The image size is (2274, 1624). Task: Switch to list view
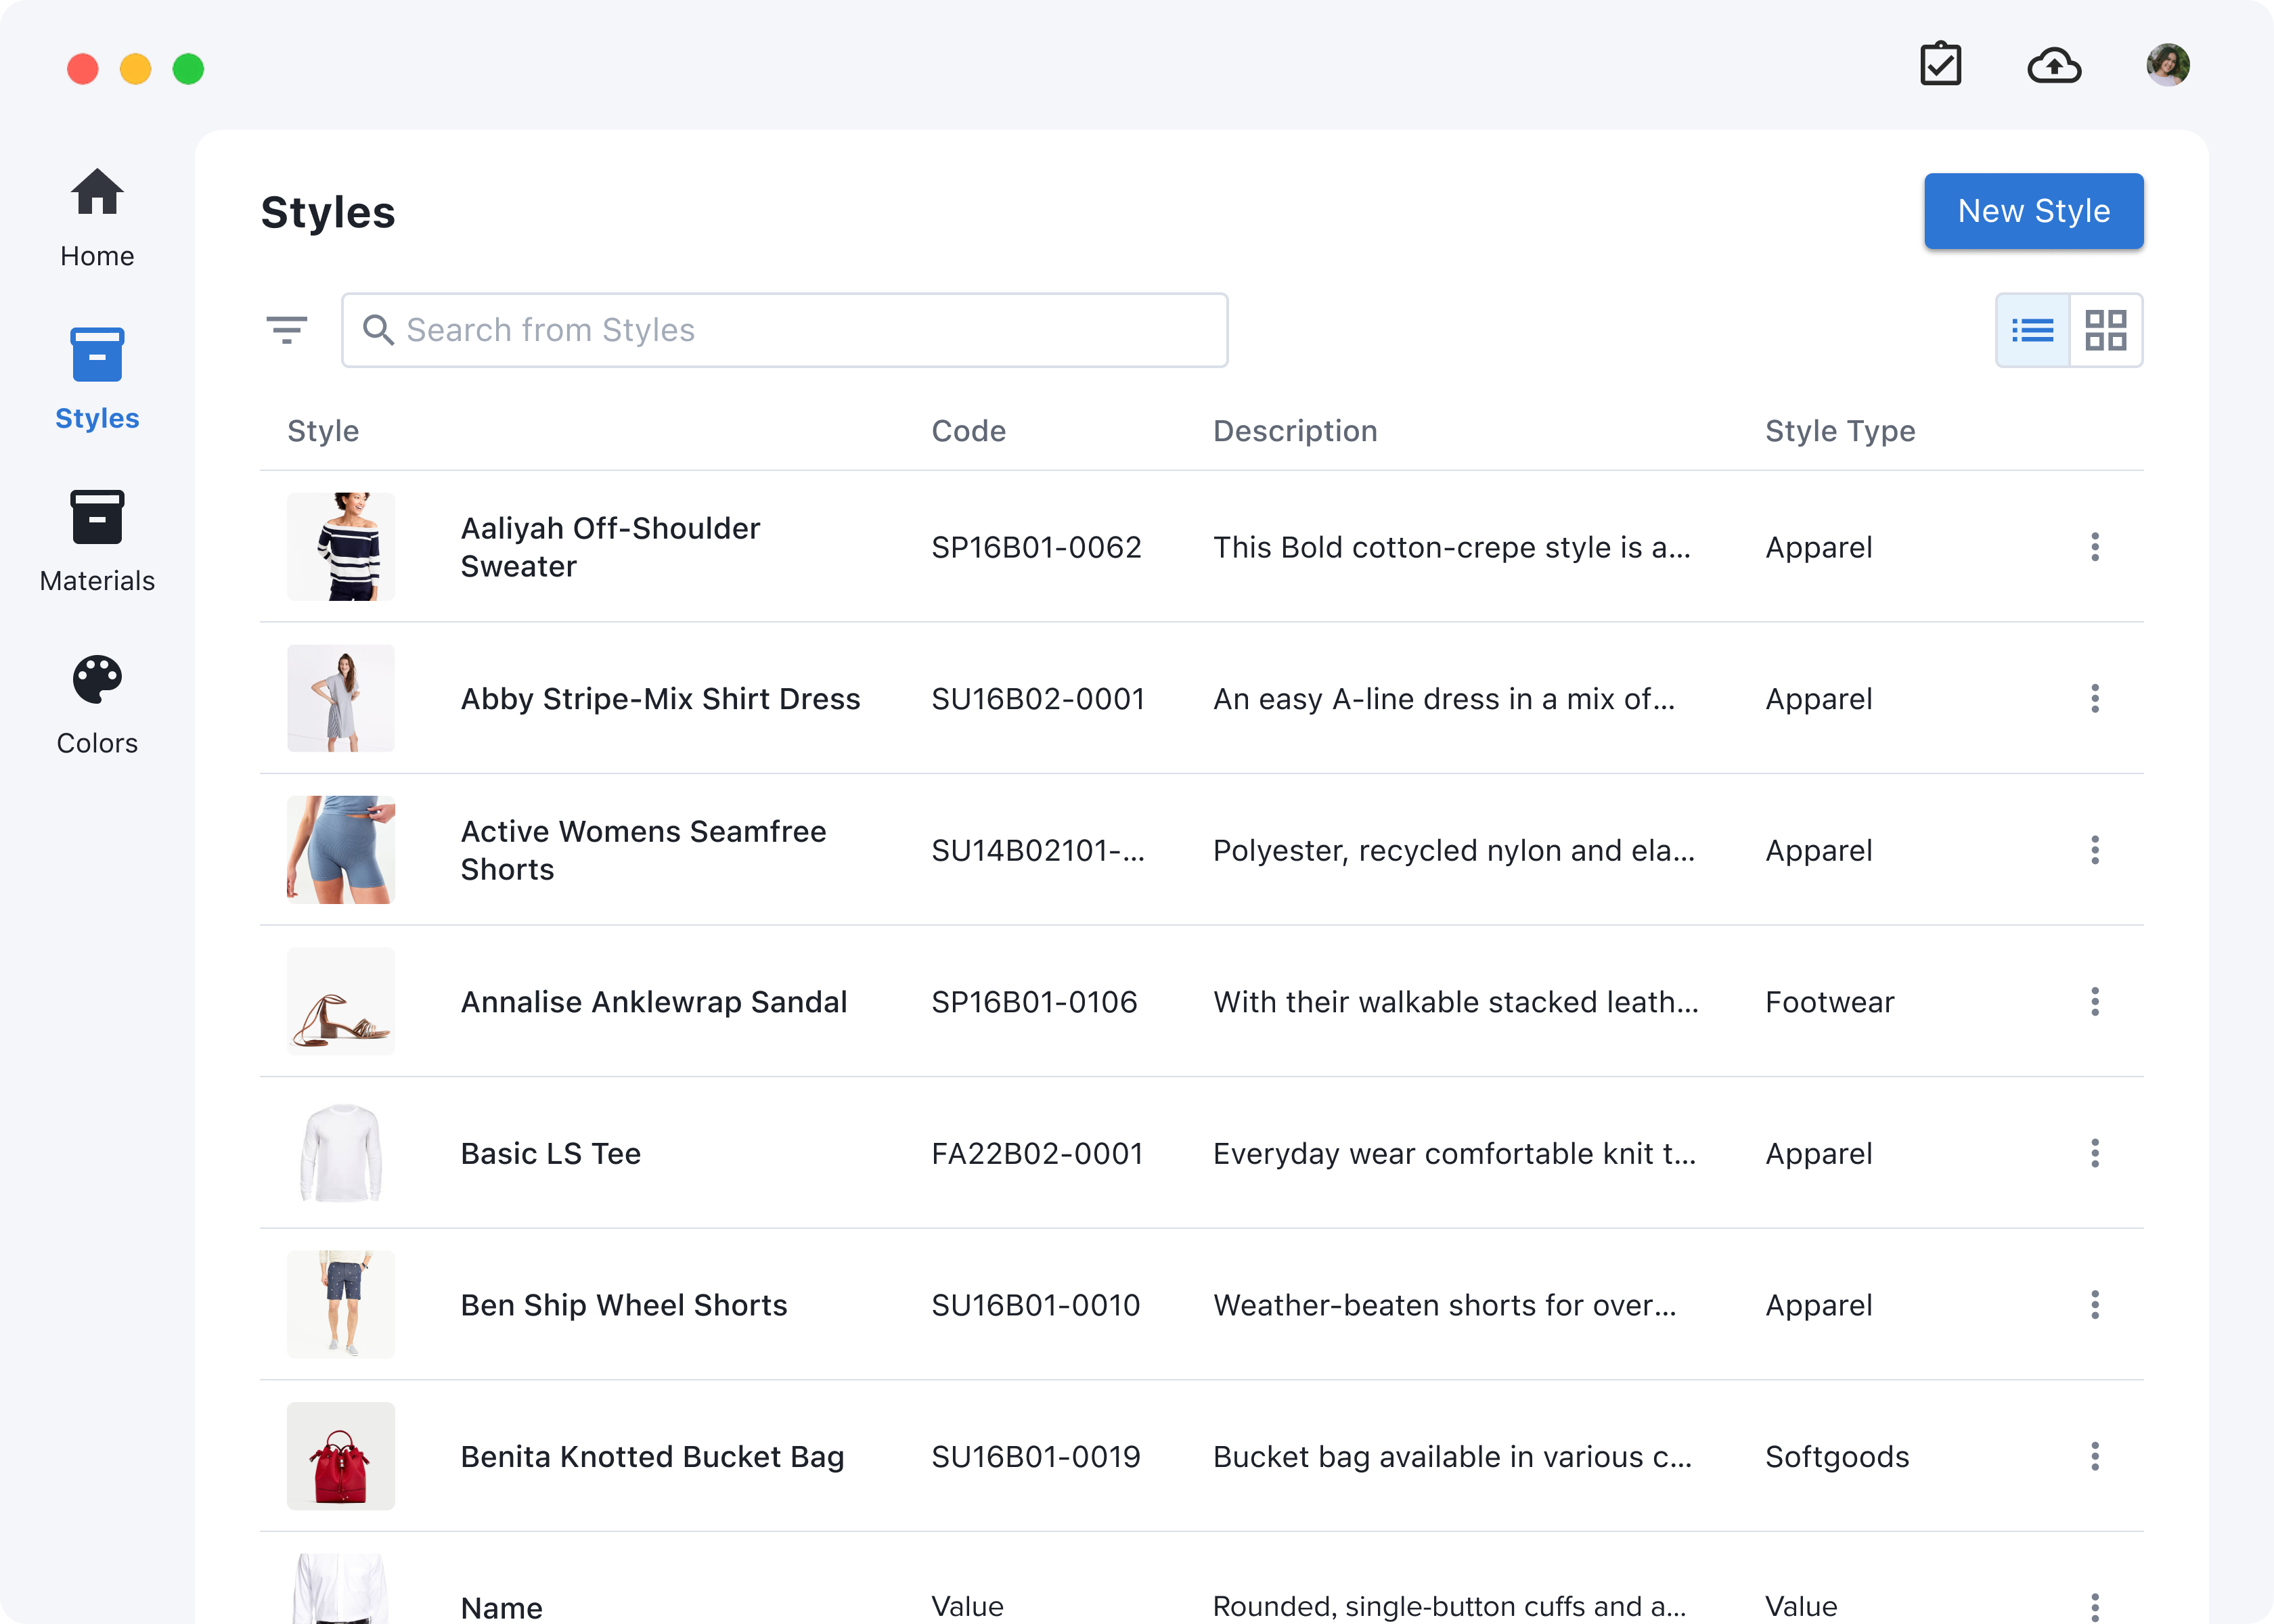[2032, 330]
